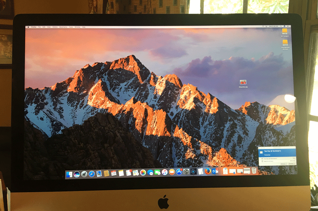Open Photos app in dock

[x=143, y=173]
